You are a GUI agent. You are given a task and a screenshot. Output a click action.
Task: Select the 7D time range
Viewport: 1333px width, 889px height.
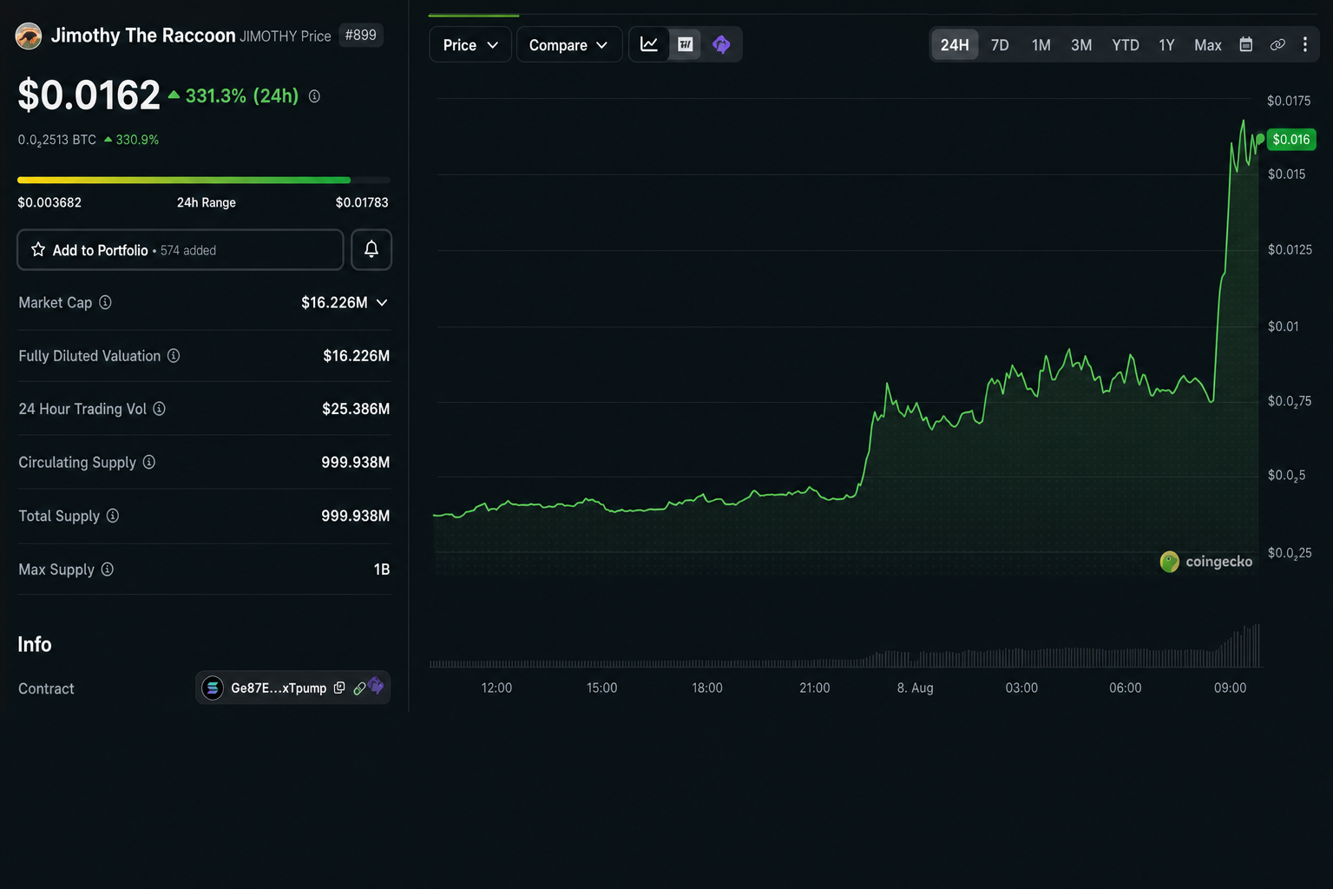(1000, 44)
